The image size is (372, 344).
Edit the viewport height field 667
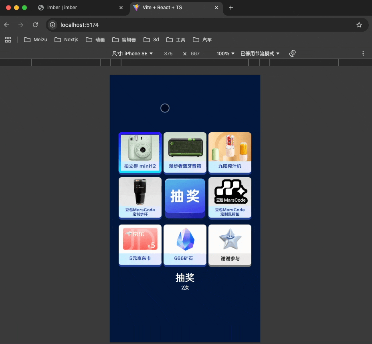coord(195,54)
